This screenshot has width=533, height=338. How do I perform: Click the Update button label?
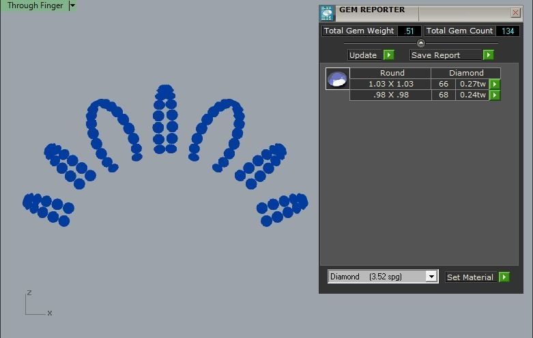tap(364, 55)
